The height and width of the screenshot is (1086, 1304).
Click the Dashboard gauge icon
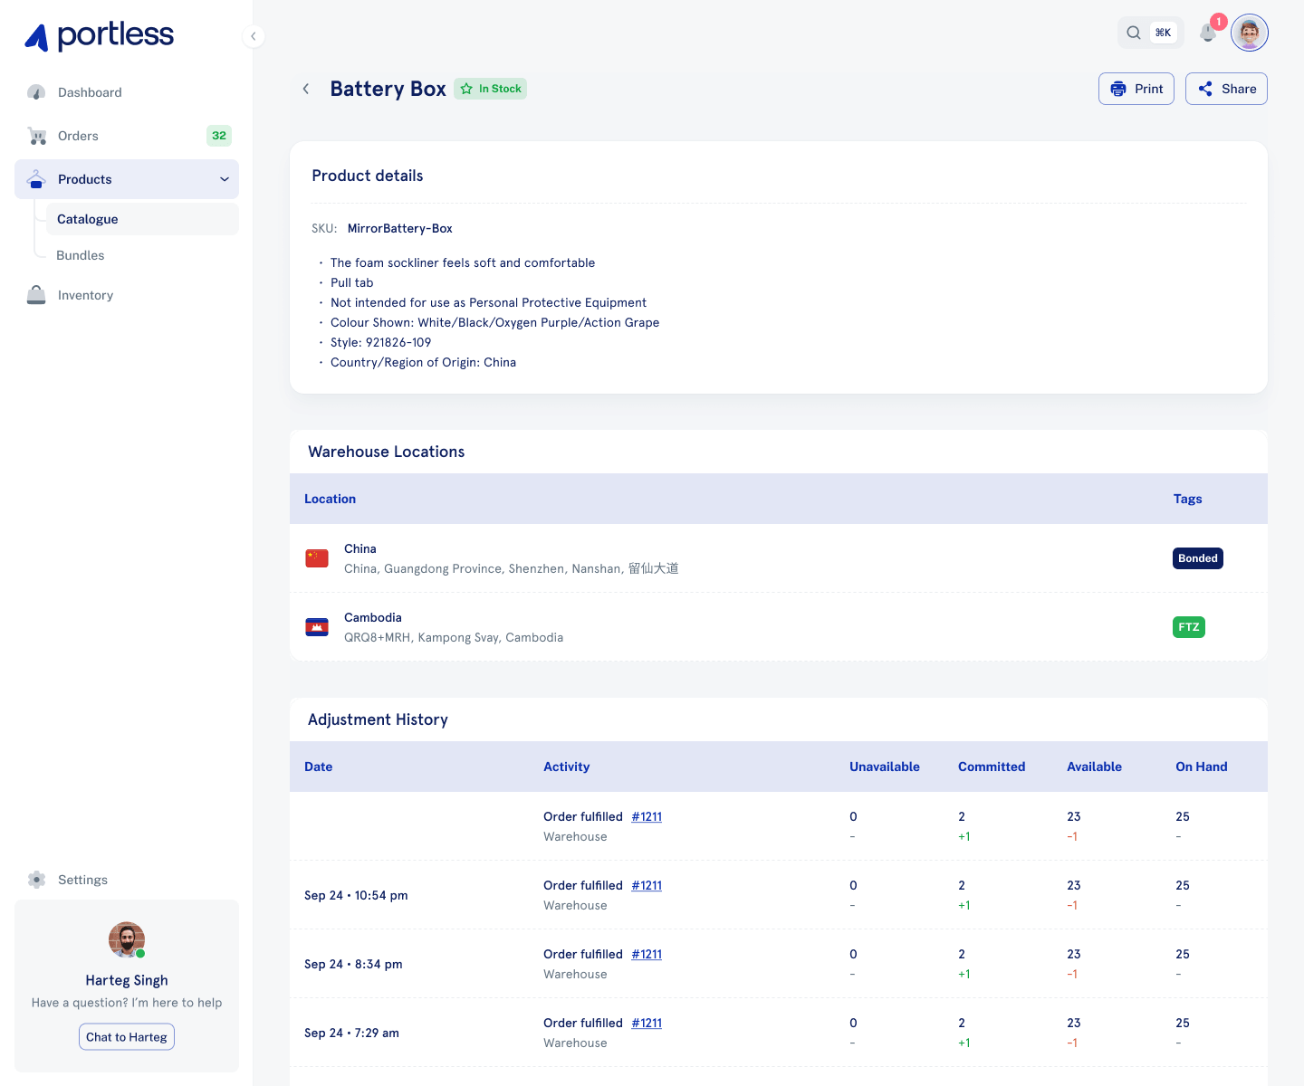[x=36, y=92]
